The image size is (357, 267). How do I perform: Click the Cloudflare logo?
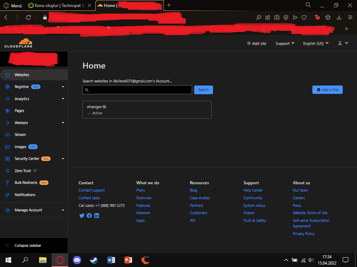pyautogui.click(x=18, y=43)
